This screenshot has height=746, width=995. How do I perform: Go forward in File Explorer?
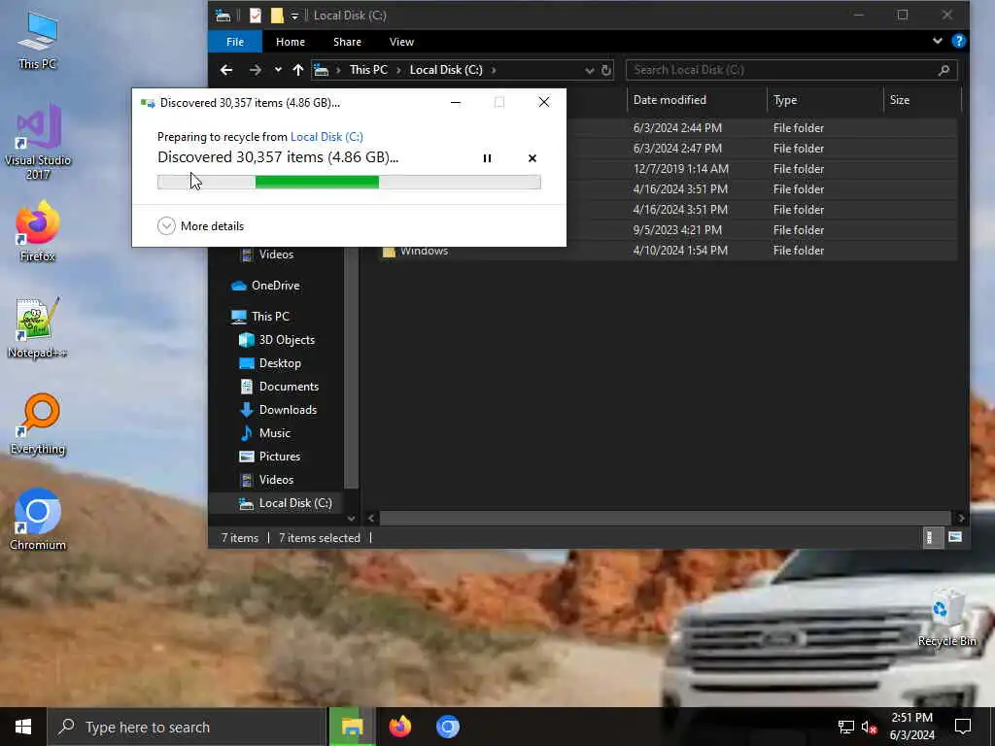[256, 70]
